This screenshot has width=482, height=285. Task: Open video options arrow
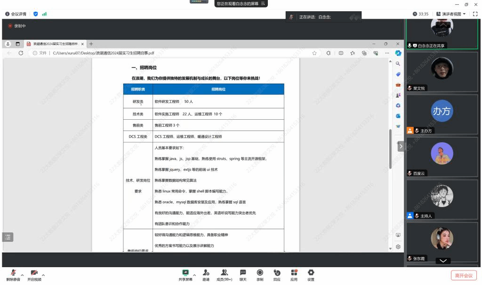43,275
